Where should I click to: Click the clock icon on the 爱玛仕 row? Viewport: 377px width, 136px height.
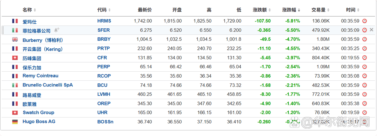coord(365,21)
